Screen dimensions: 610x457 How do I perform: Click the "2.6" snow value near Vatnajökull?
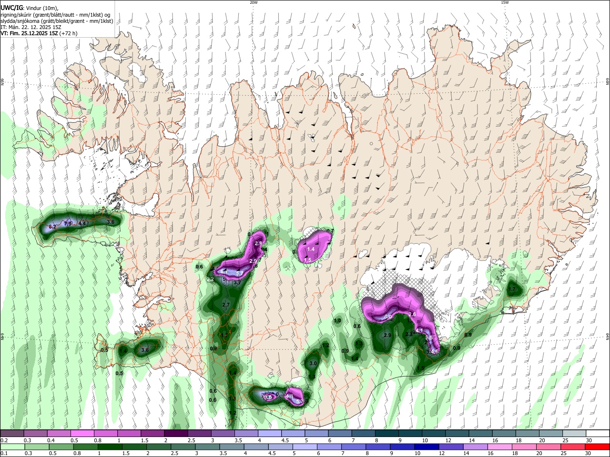click(413, 314)
